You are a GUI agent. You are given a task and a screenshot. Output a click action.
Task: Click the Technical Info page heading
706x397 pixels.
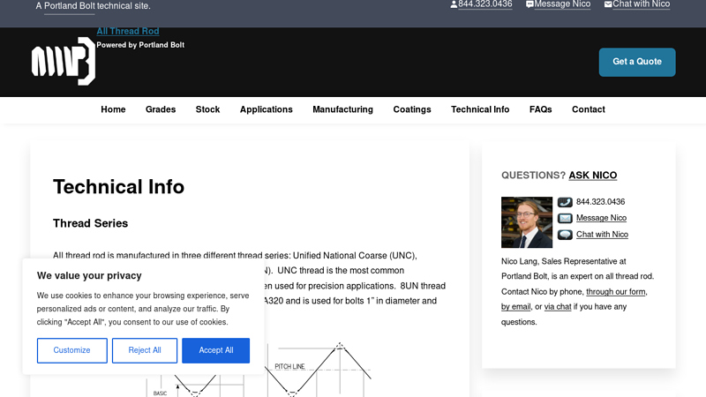118,187
